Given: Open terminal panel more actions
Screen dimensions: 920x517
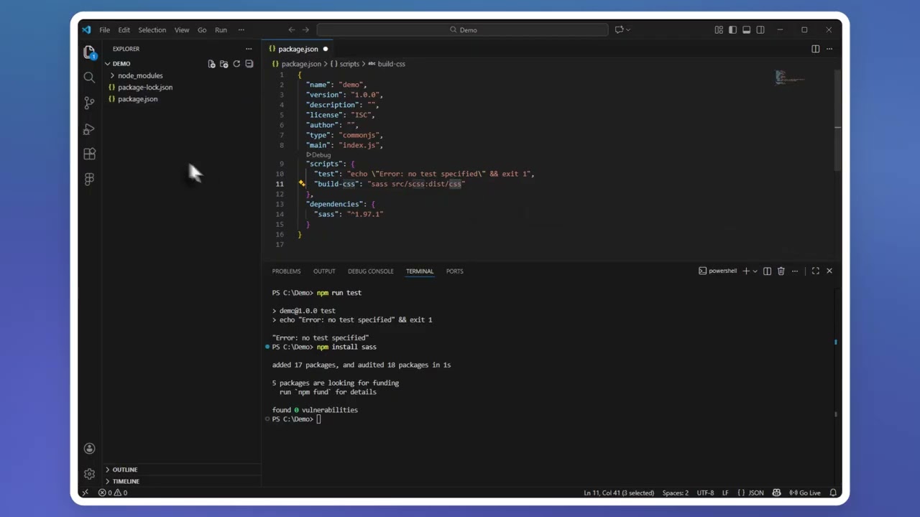Looking at the screenshot, I should pyautogui.click(x=794, y=271).
